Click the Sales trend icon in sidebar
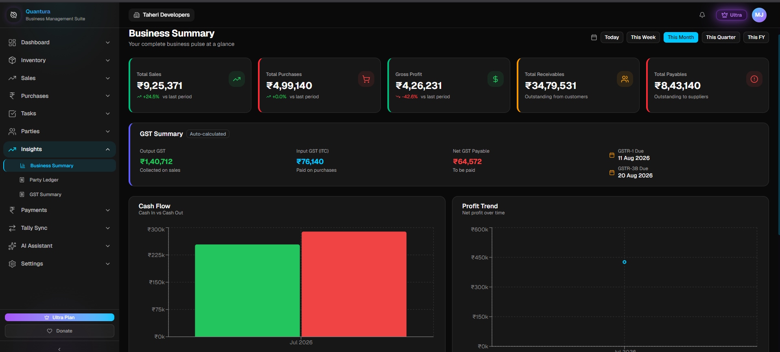 click(12, 78)
